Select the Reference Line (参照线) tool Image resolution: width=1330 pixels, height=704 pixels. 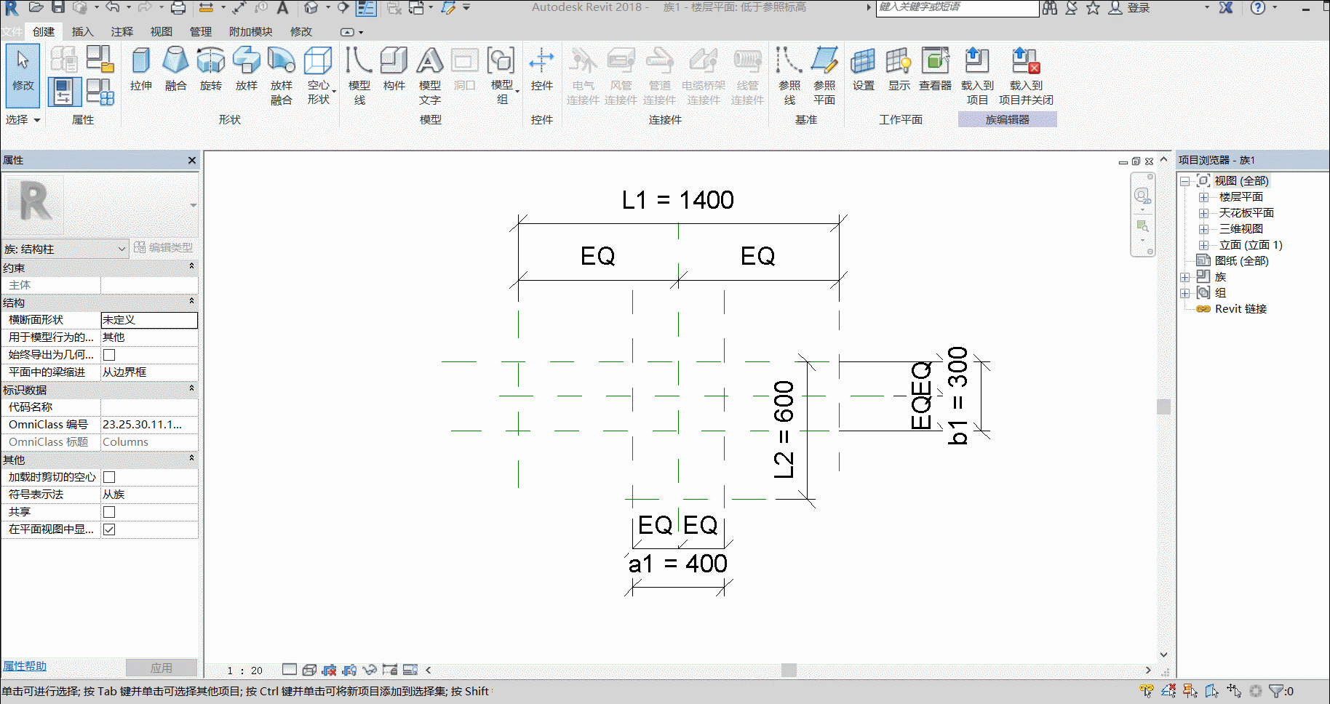click(789, 76)
